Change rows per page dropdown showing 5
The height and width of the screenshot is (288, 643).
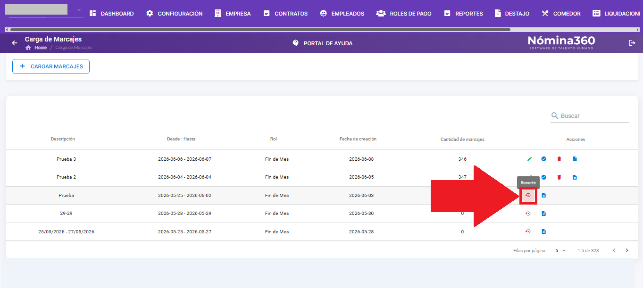(x=560, y=250)
